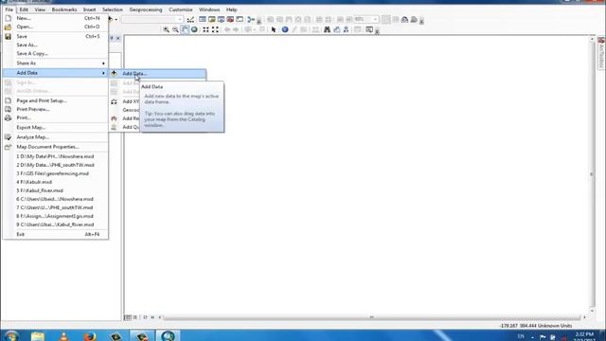Open Tools toolbar options arrow after Viewer icon
Image resolution: width=606 pixels, height=341 pixels.
coord(377,31)
